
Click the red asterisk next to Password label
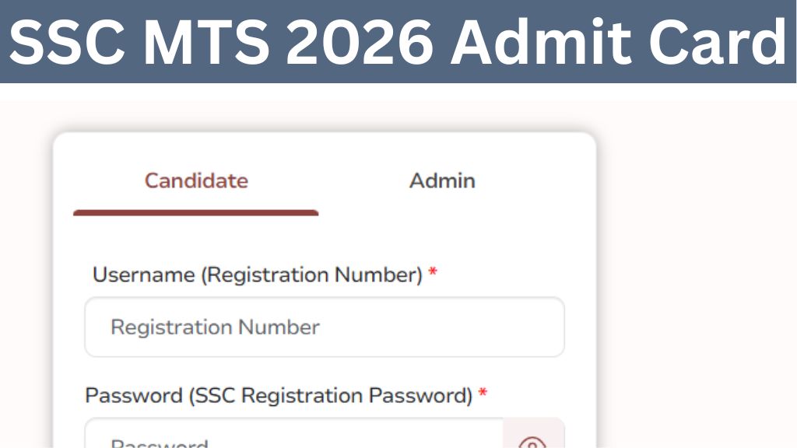click(483, 394)
